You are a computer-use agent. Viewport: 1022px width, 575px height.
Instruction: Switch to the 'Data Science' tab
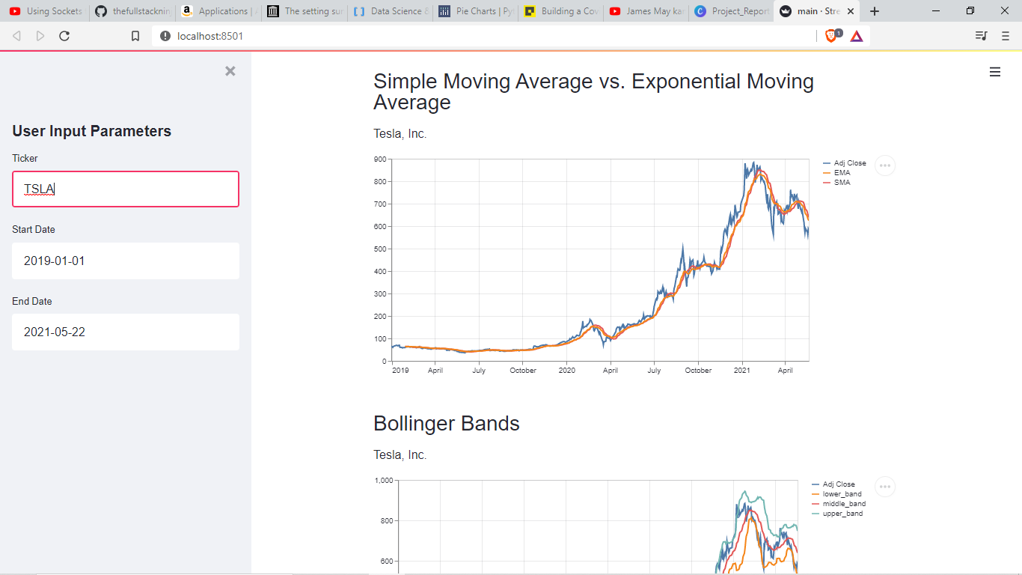click(x=391, y=11)
